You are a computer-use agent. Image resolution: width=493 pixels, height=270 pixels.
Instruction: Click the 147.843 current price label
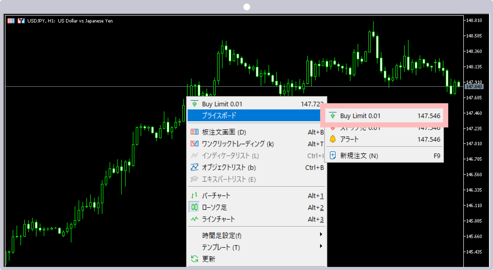tap(474, 87)
